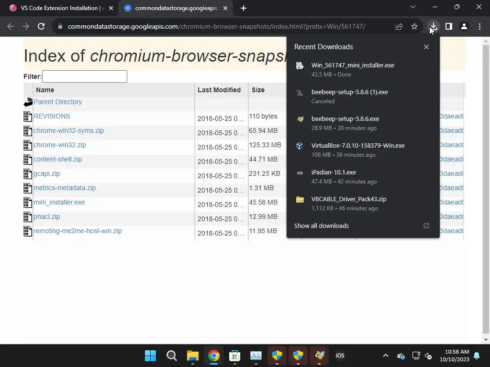Image resolution: width=490 pixels, height=367 pixels.
Task: Open the Windows Start menu
Action: [x=150, y=356]
